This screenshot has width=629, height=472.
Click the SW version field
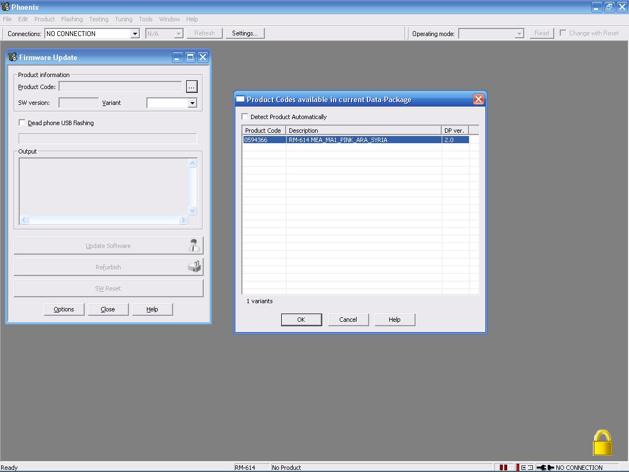coord(79,103)
